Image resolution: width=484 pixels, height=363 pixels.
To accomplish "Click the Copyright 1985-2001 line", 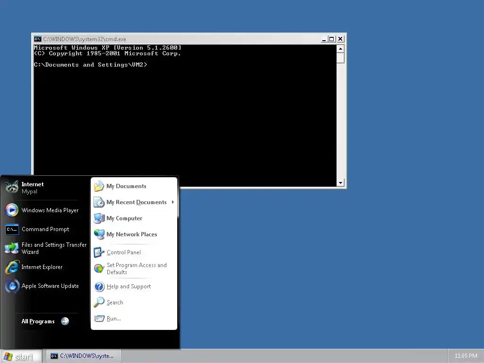I will 107,53.
